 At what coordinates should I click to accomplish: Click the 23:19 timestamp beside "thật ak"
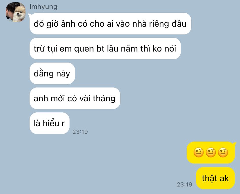coord(184,184)
